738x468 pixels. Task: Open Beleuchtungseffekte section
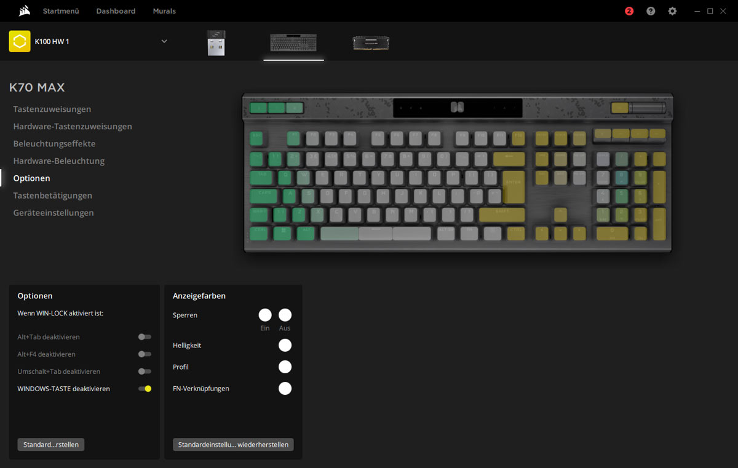[x=54, y=144]
